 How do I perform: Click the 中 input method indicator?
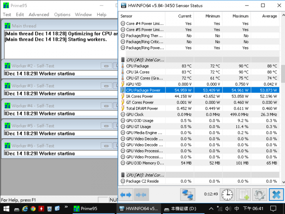237,208
